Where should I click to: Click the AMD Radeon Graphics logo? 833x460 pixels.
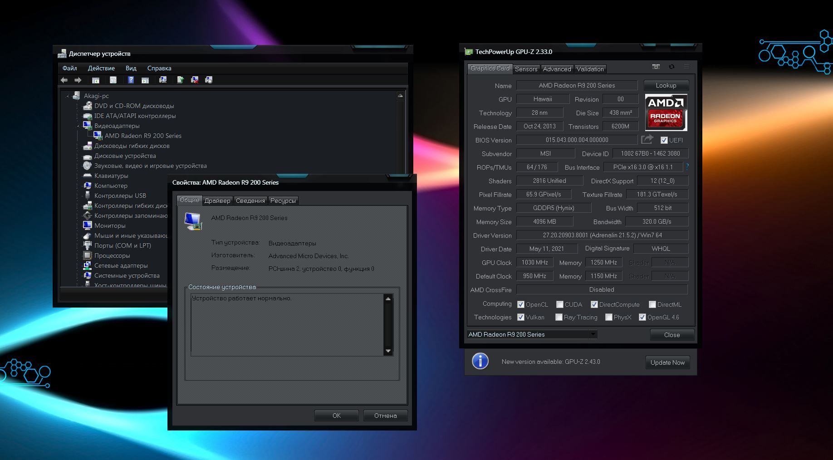click(666, 113)
